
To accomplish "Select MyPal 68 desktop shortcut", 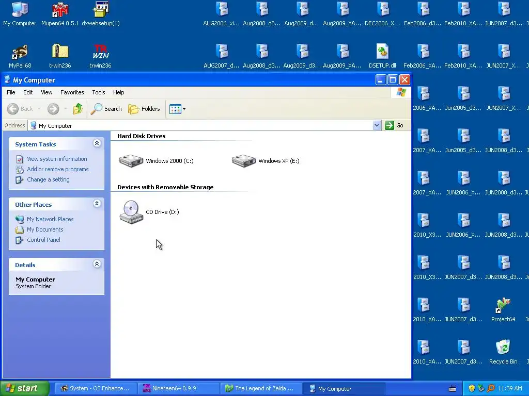I will coord(20,57).
